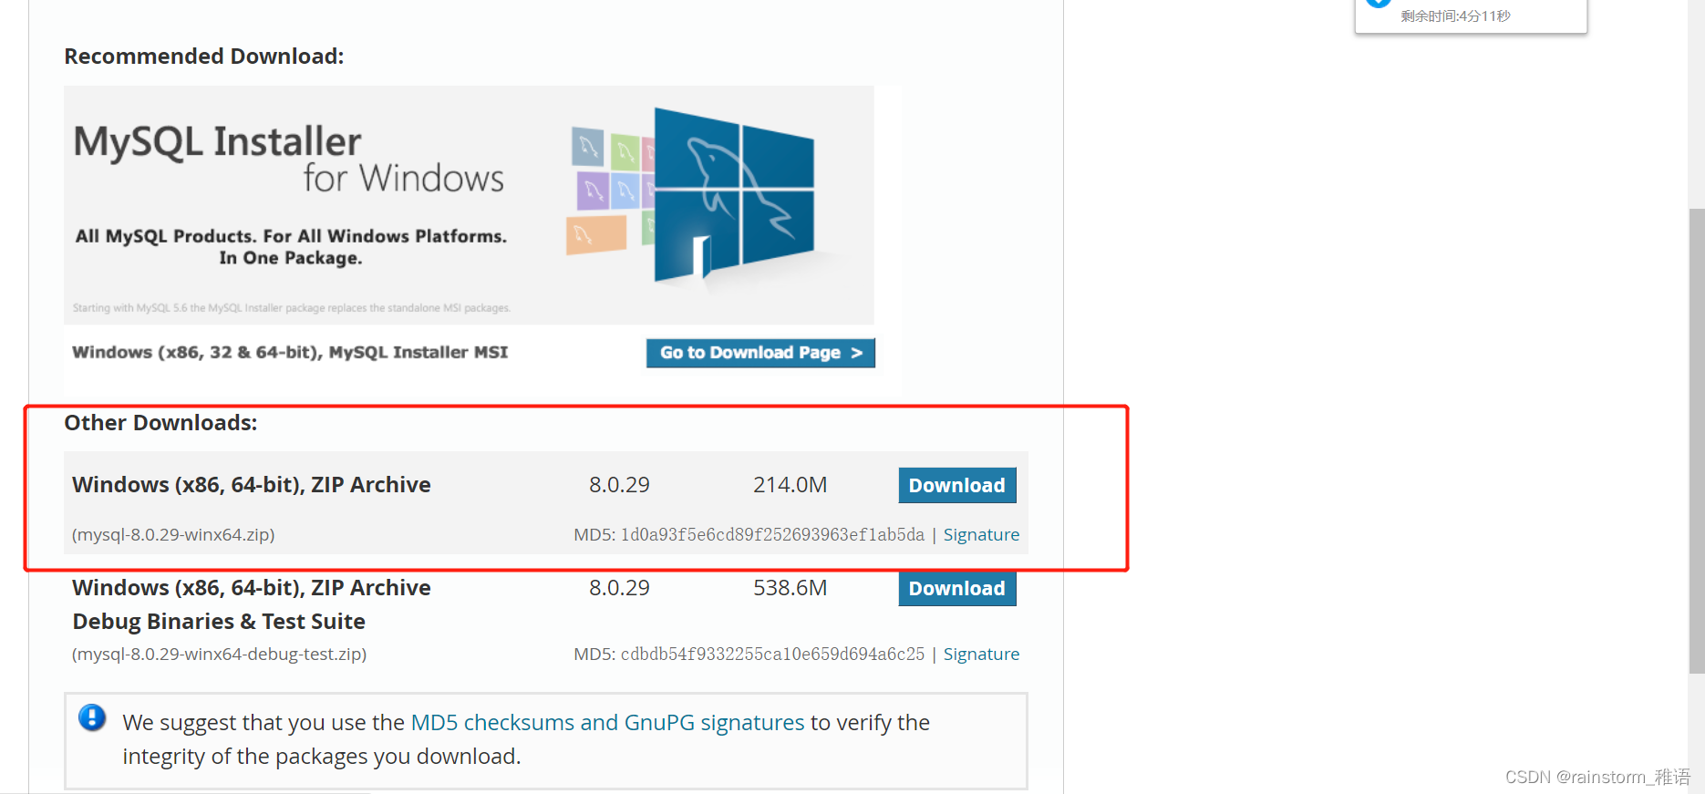Screen dimensions: 1705x794
Task: Click the MySQL Installer for Windows banner
Action: pos(469,205)
